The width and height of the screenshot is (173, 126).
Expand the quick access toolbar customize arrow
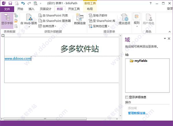coord(41,3)
